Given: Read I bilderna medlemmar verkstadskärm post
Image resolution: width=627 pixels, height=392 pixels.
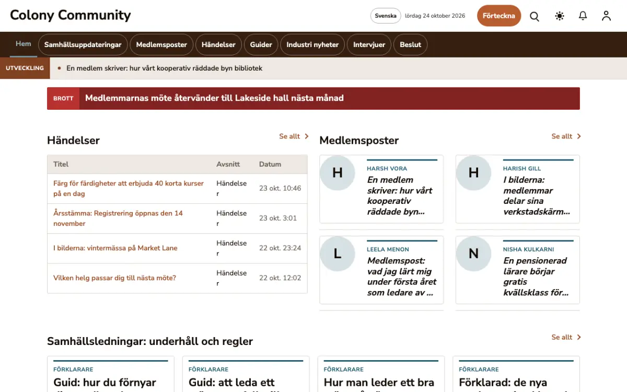Looking at the screenshot, I should 537,195.
